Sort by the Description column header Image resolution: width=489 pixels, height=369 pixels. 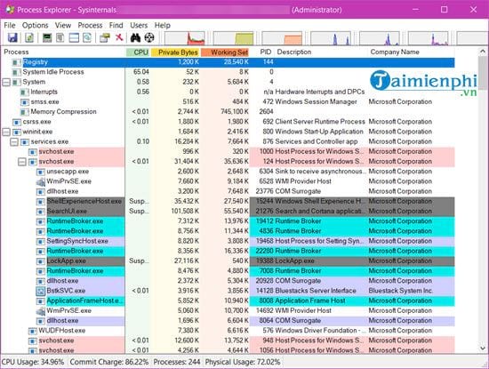[321, 52]
